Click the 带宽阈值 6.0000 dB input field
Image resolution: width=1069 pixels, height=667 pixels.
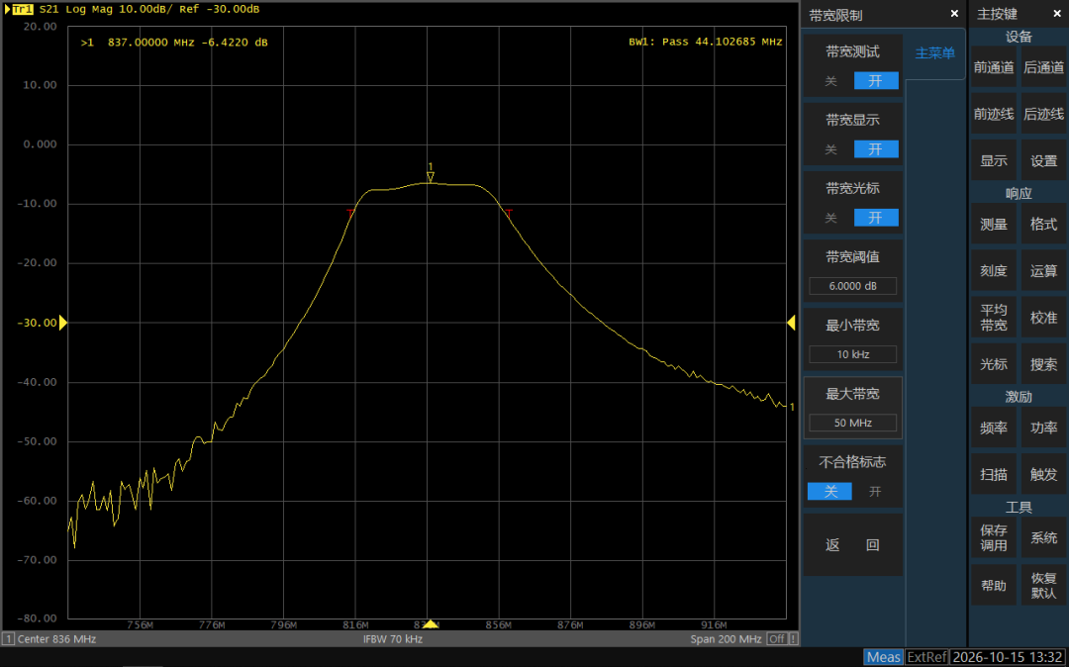pyautogui.click(x=852, y=286)
